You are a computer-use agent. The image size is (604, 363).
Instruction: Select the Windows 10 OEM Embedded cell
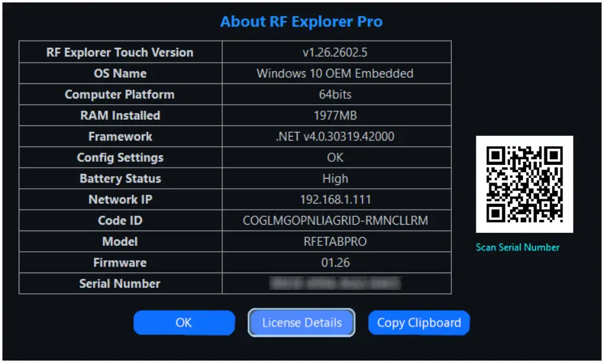(x=335, y=73)
